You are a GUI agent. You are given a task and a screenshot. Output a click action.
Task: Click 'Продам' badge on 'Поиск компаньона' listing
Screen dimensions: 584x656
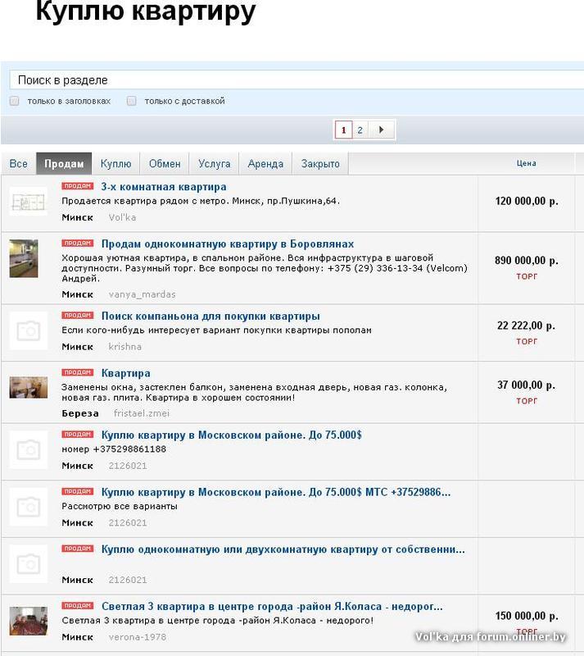pyautogui.click(x=77, y=315)
